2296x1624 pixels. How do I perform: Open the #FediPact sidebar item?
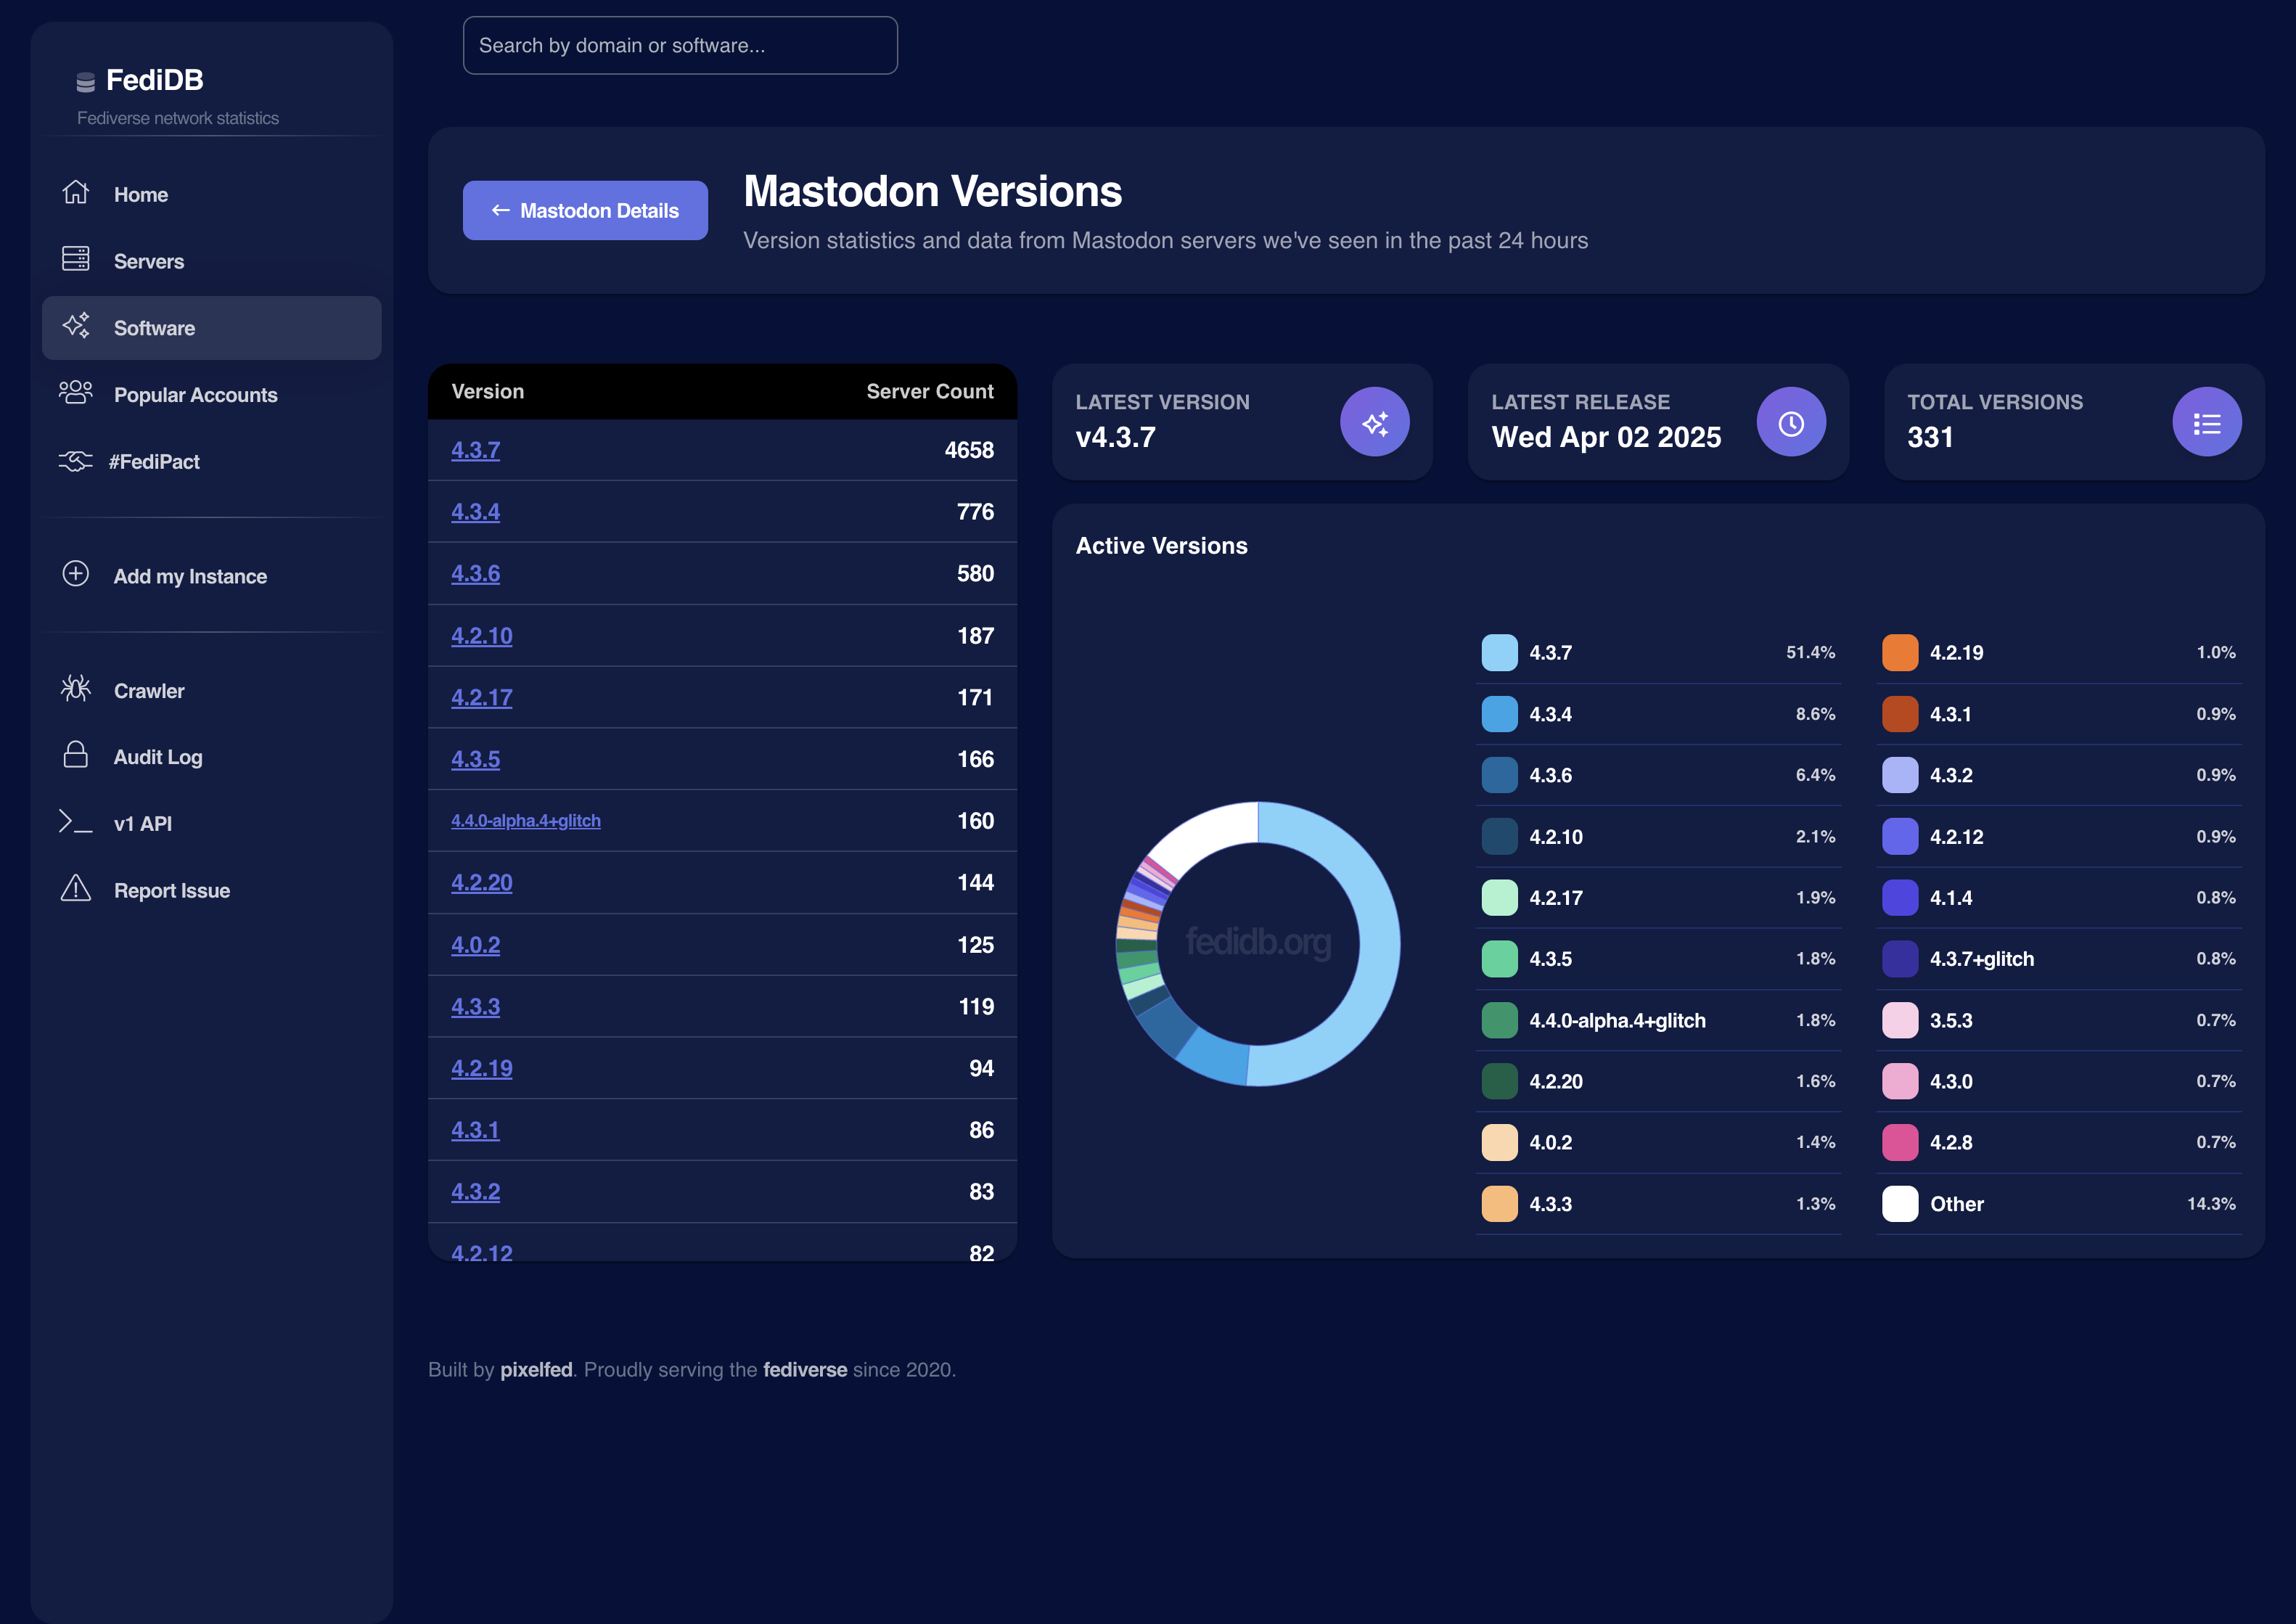[x=211, y=462]
